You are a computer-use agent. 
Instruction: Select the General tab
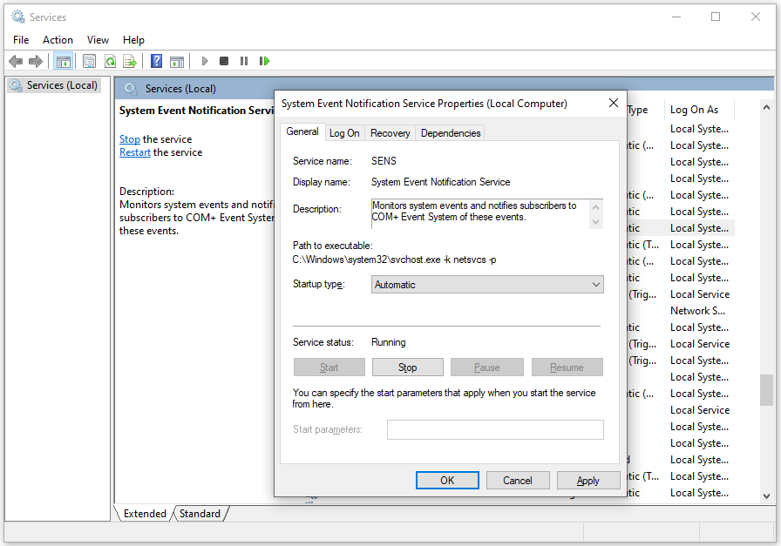click(302, 131)
